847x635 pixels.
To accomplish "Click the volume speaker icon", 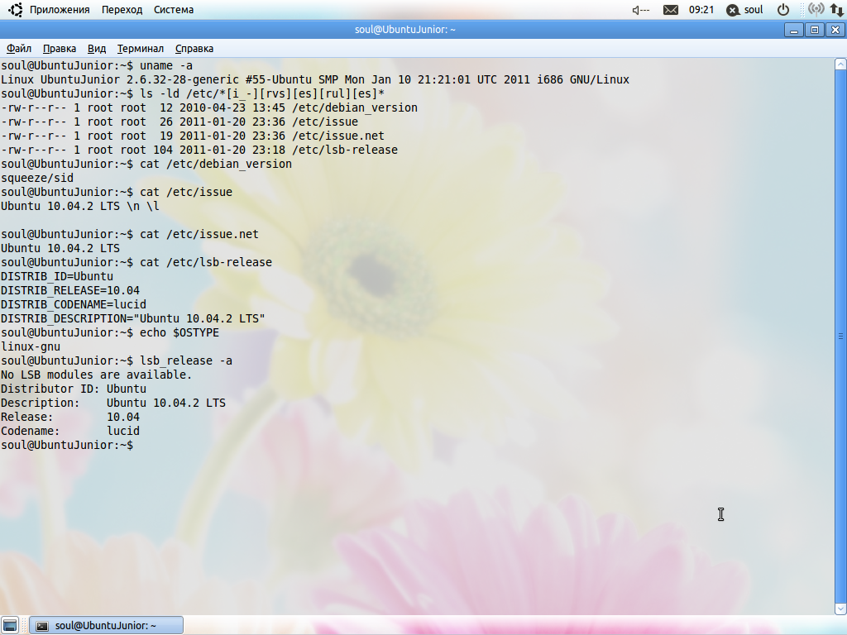I will click(x=641, y=10).
